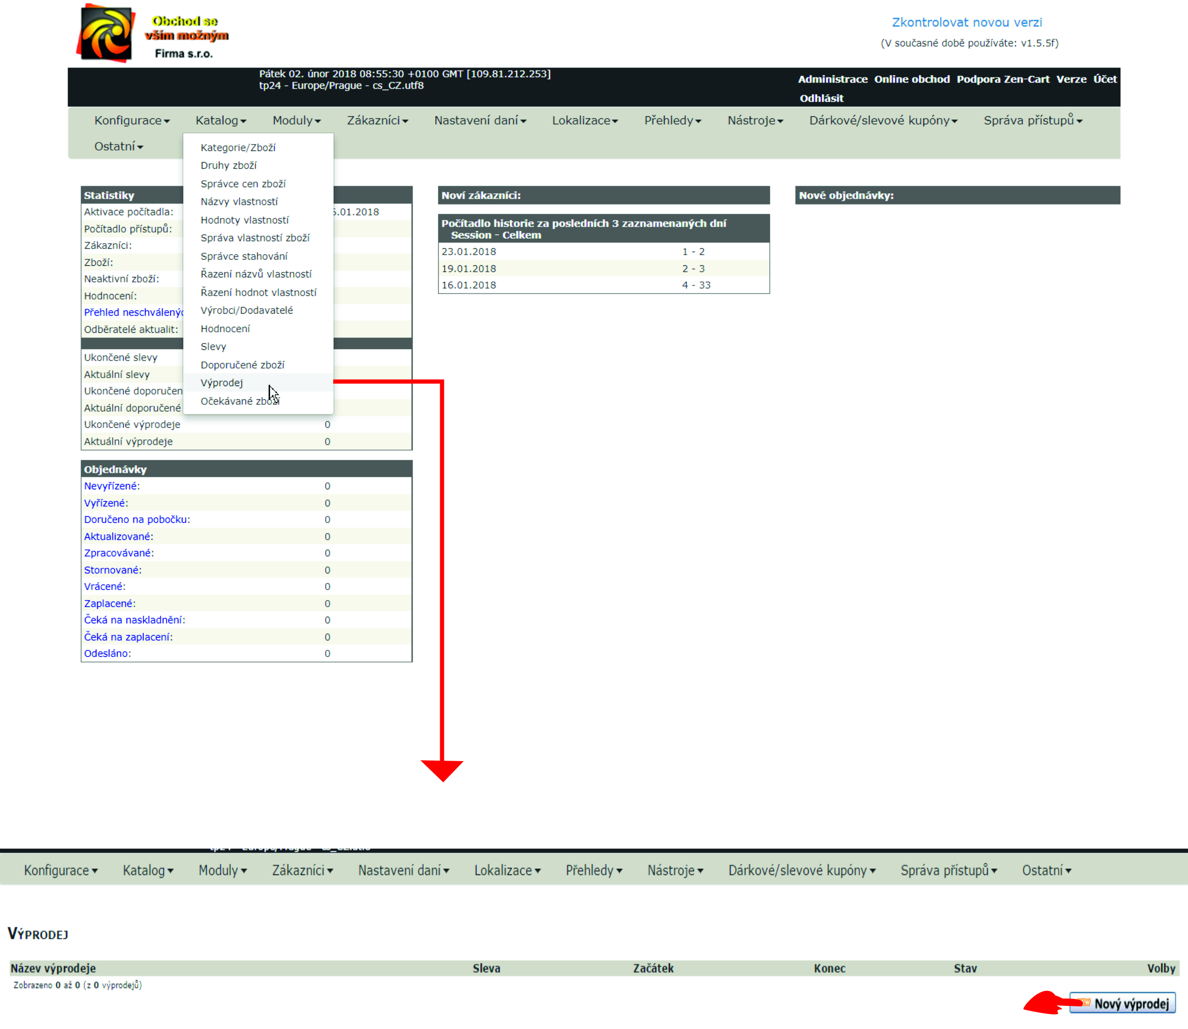The image size is (1188, 1029).
Task: Click Čeká na zaplacení link
Action: [127, 637]
